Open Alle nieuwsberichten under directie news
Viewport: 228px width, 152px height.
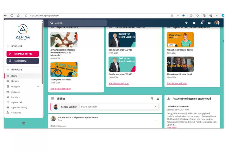click(x=119, y=83)
